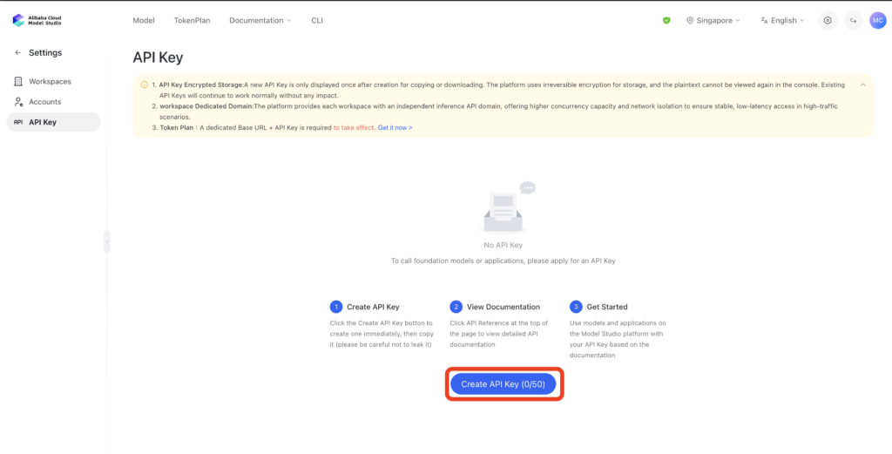Image resolution: width=892 pixels, height=454 pixels.
Task: Click the step 2 number circle
Action: click(x=456, y=307)
